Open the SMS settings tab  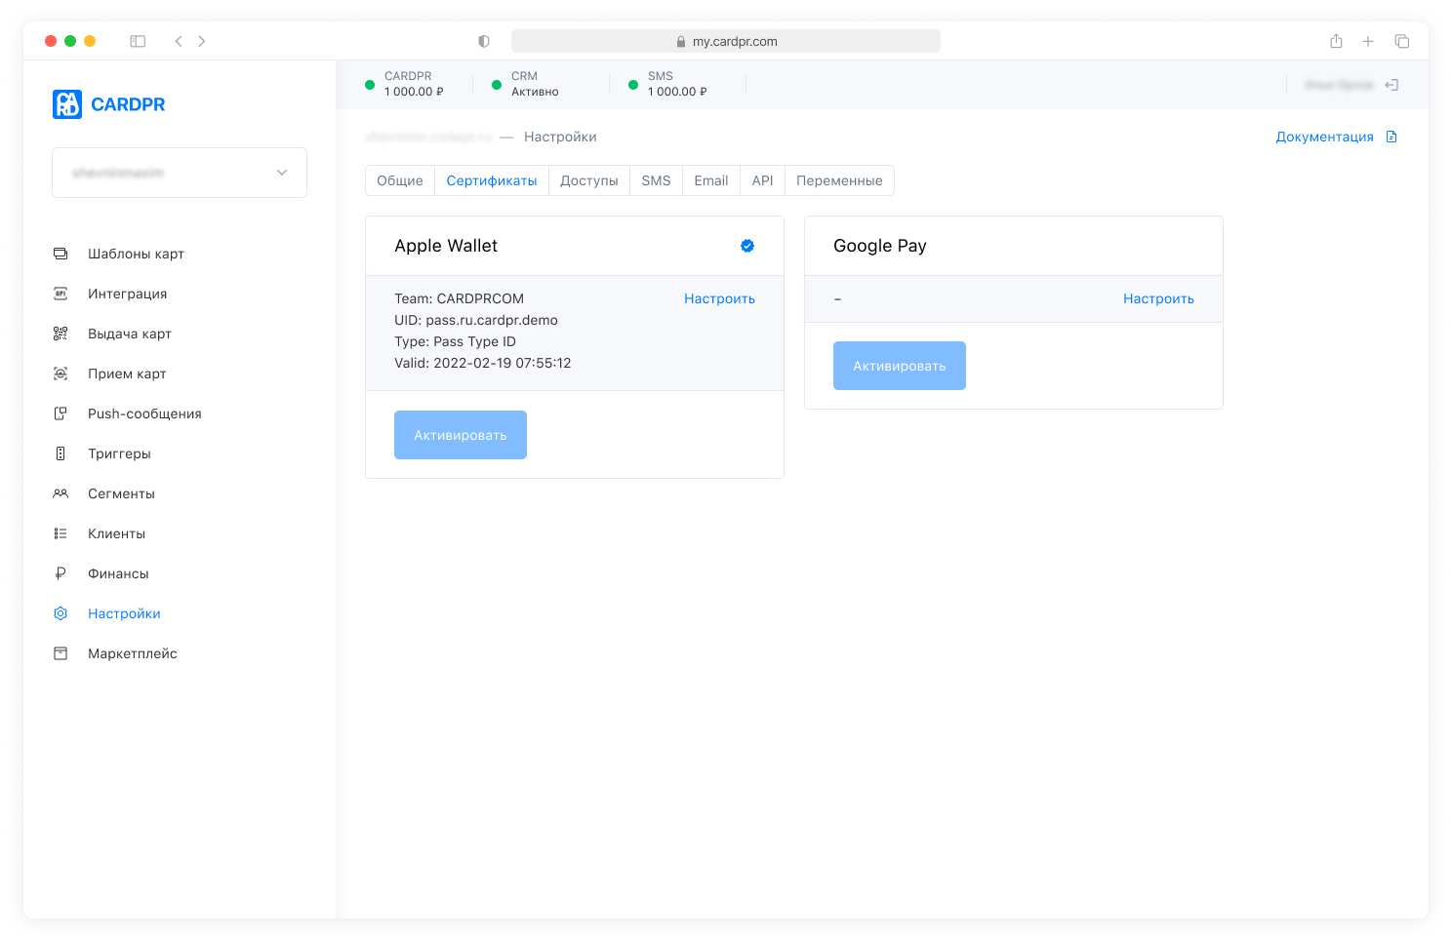[x=656, y=180]
